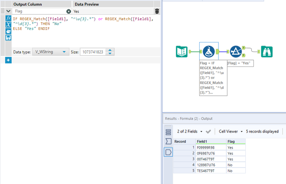
Task: Click the Formula tool annotation box
Action: point(213,78)
